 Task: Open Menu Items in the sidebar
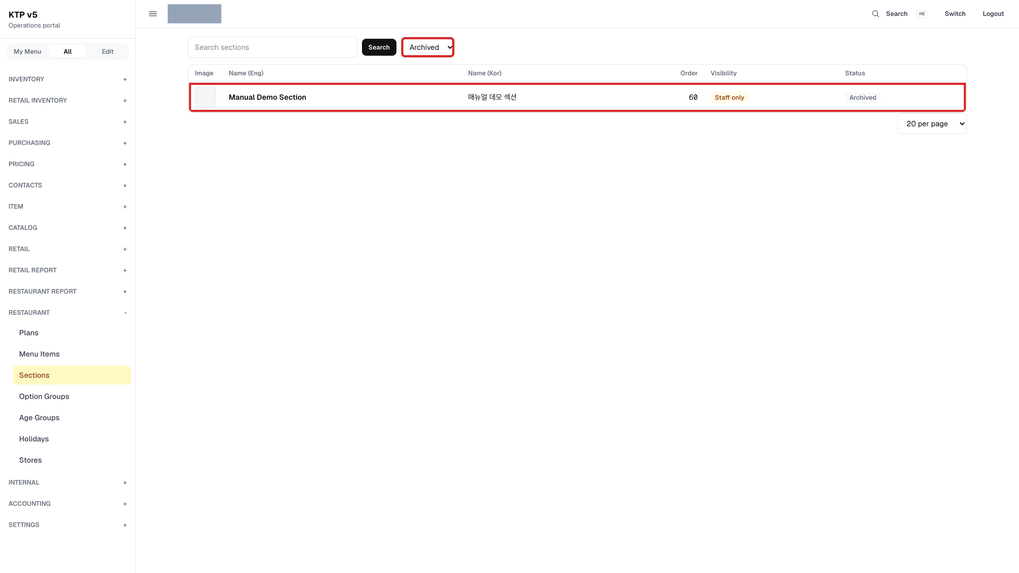71,354
